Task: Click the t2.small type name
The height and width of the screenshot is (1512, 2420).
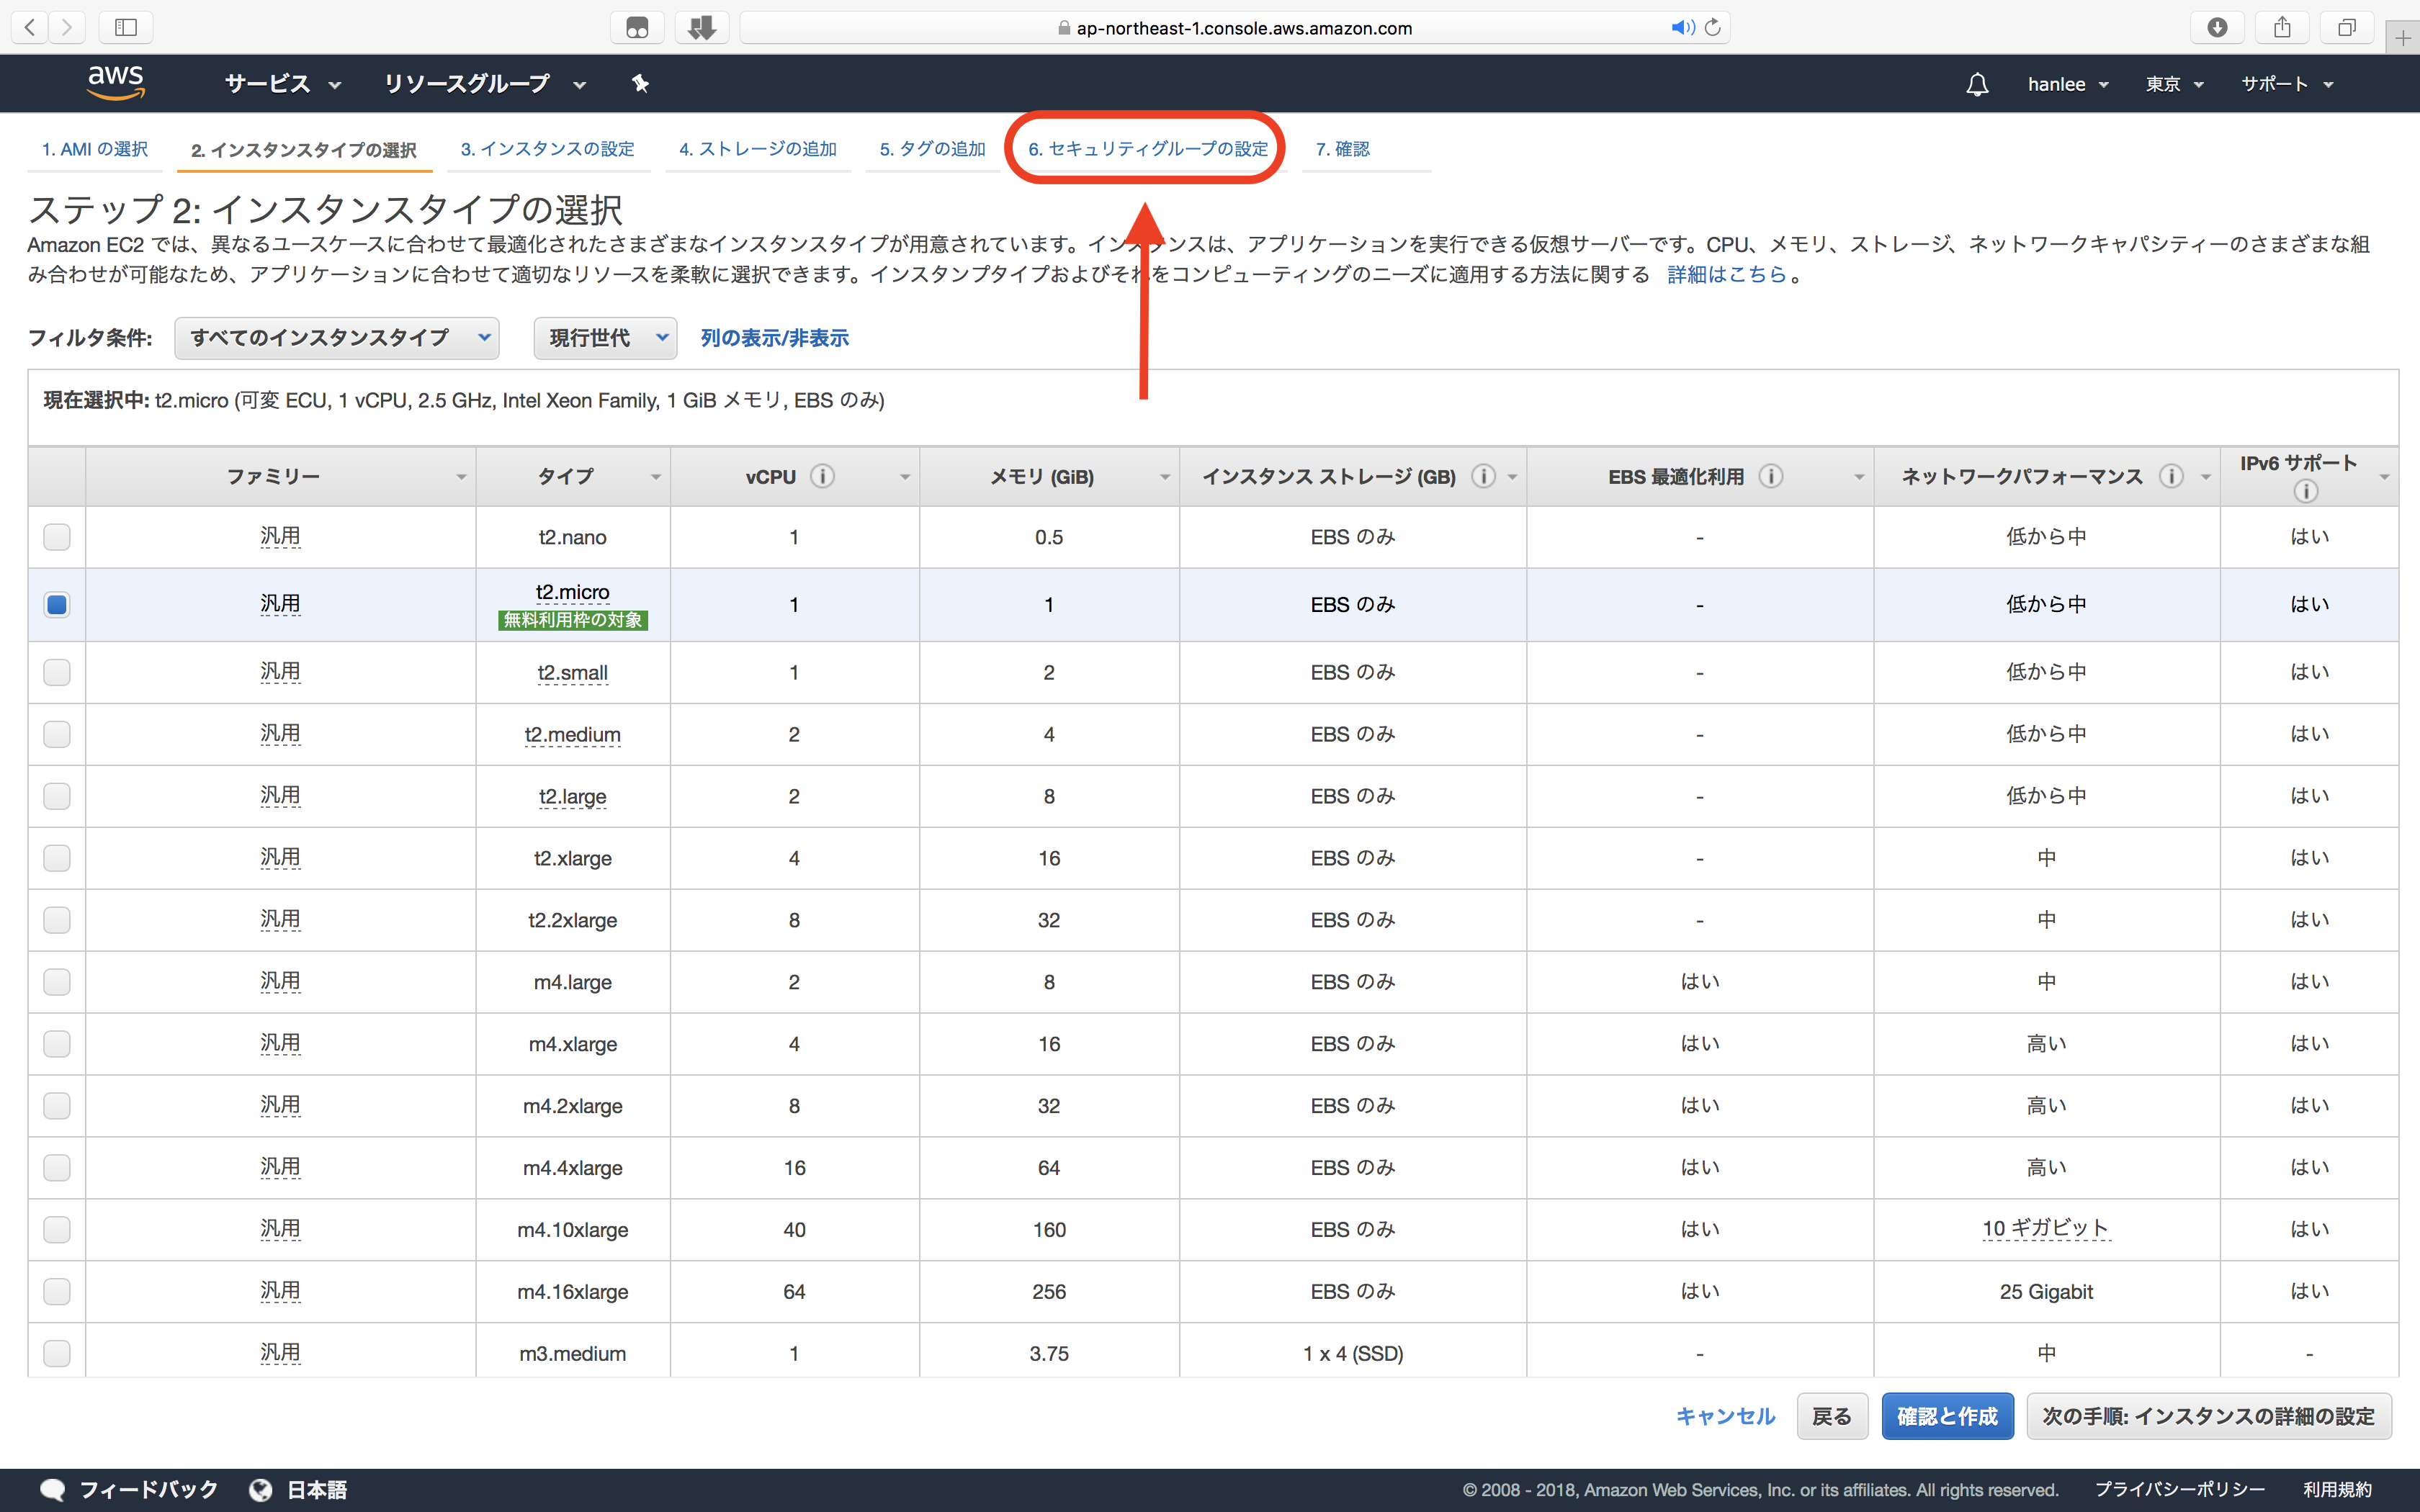Action: 573,673
